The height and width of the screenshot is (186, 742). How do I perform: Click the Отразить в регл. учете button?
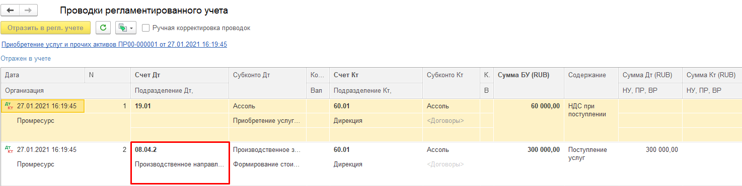point(46,28)
